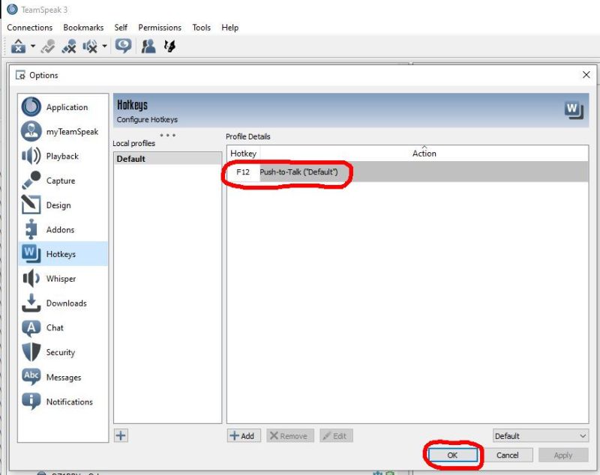View the Notifications settings page

click(x=63, y=402)
